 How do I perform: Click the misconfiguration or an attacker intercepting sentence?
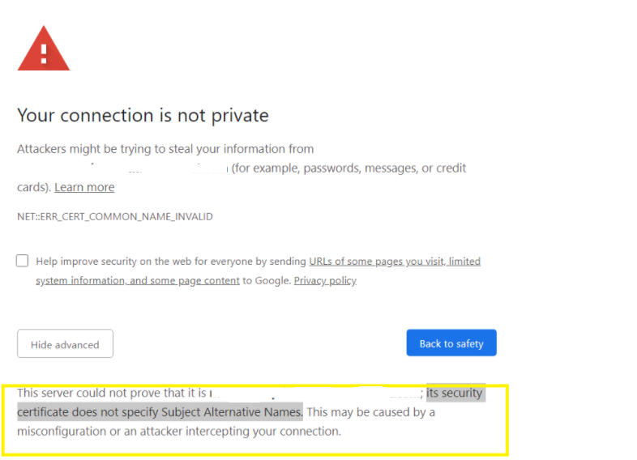point(179,431)
